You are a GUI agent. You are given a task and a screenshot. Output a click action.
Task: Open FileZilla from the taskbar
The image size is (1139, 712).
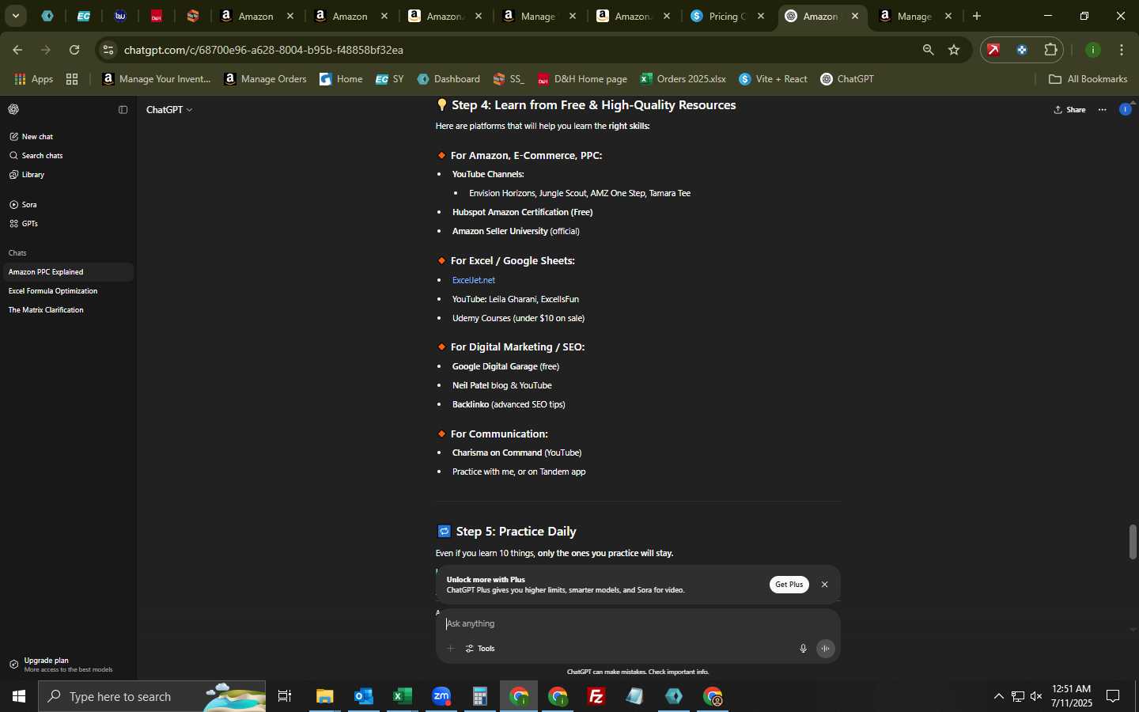pos(596,696)
